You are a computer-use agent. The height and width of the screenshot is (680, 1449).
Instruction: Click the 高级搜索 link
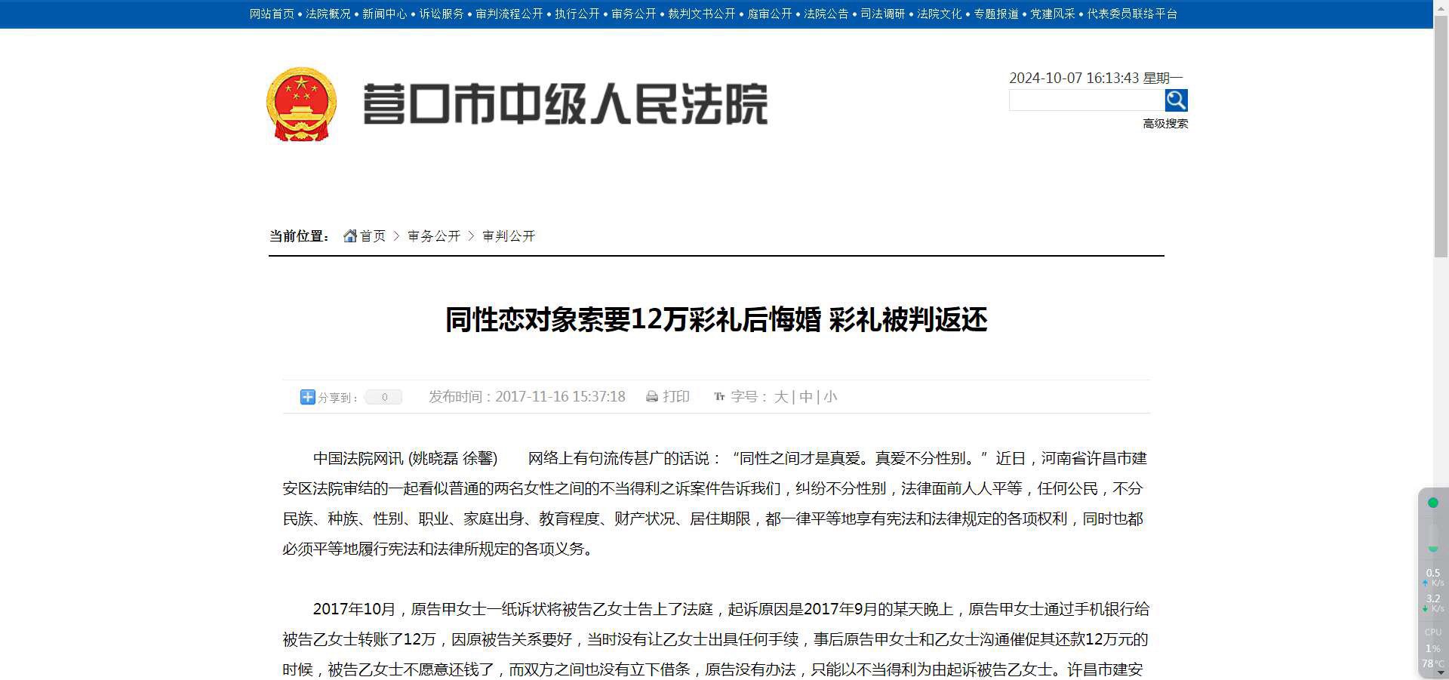click(1165, 124)
